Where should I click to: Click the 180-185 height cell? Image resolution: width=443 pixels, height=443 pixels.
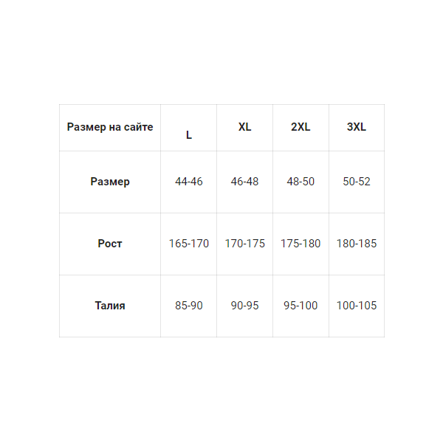357,244
